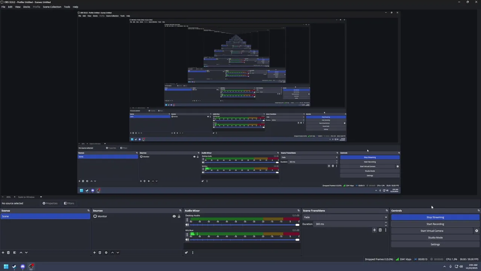Open Scale to Window preview scaling dropdown

[x=30, y=197]
